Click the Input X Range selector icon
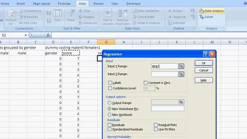 [181, 74]
